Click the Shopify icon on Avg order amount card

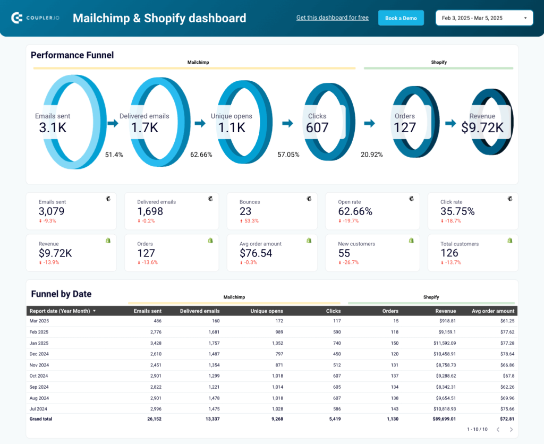pyautogui.click(x=309, y=241)
